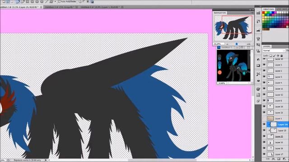Click Lock image pixels brush icon
The image size is (289, 162).
[x=274, y=55]
